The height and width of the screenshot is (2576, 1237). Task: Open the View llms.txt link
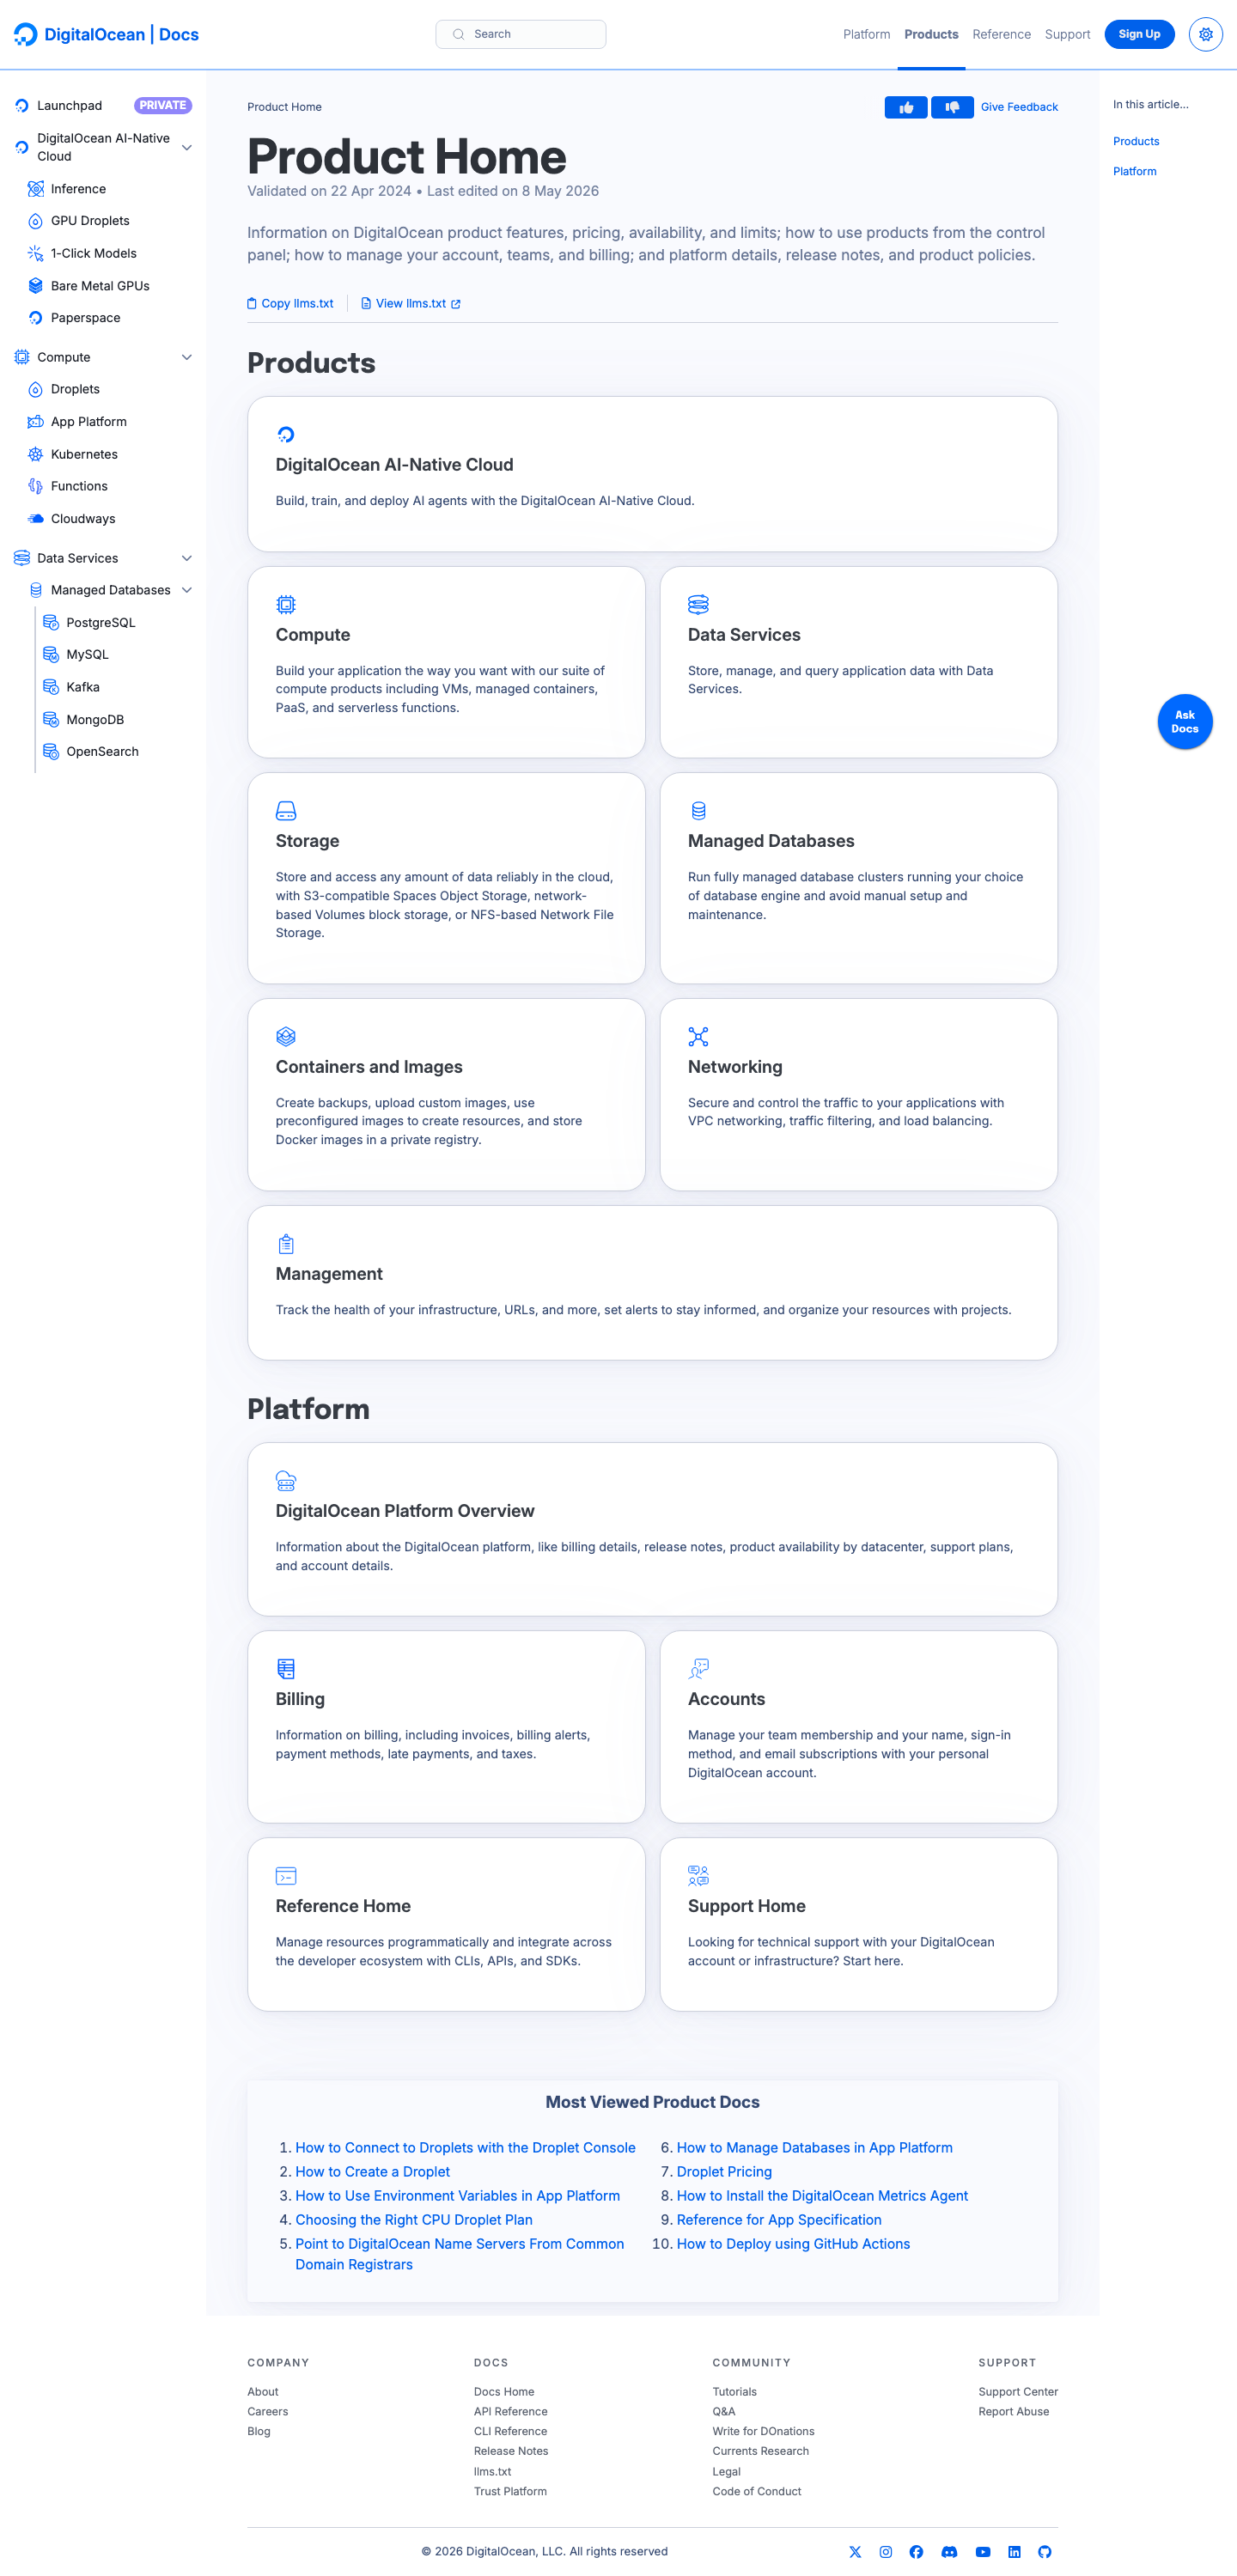coord(411,303)
